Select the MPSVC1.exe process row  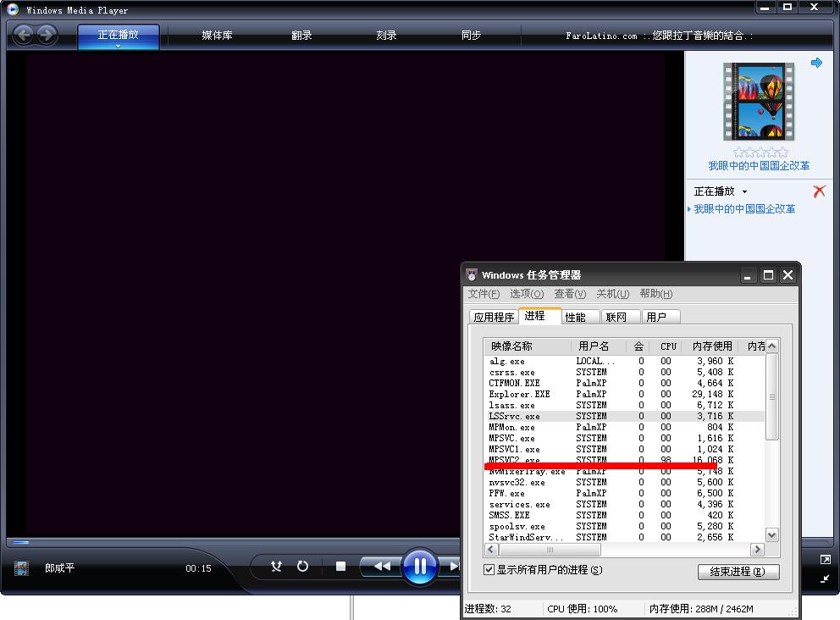[x=624, y=449]
